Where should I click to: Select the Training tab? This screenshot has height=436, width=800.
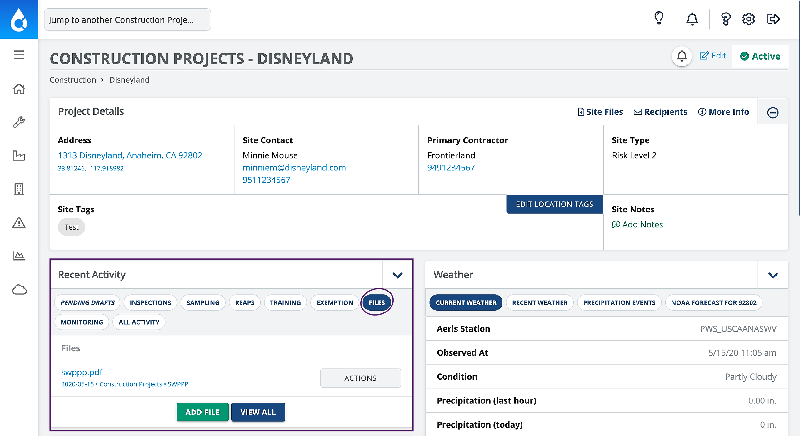tap(285, 302)
